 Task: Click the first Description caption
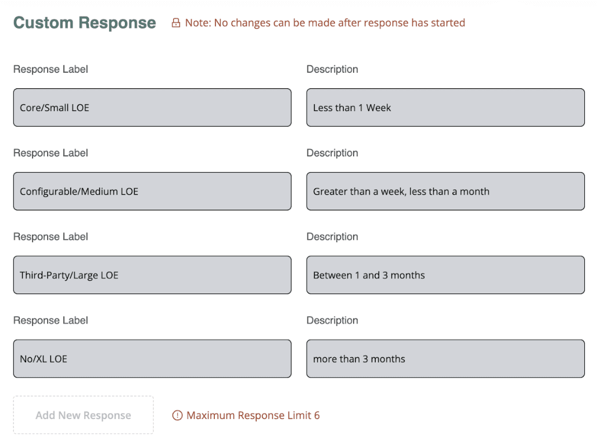click(x=332, y=69)
